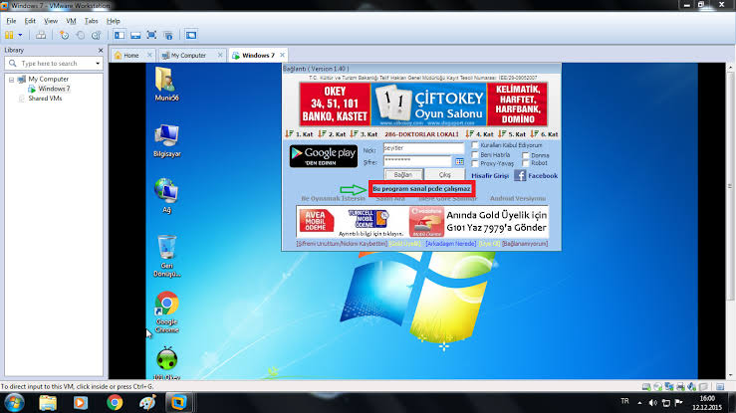The height and width of the screenshot is (413, 736).
Task: Click the Avea Mobil Ödeme banner
Action: [x=317, y=221]
